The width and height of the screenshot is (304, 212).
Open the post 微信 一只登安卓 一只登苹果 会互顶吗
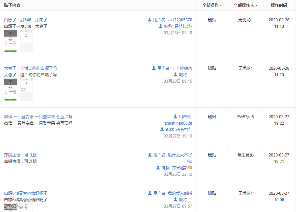point(38,117)
